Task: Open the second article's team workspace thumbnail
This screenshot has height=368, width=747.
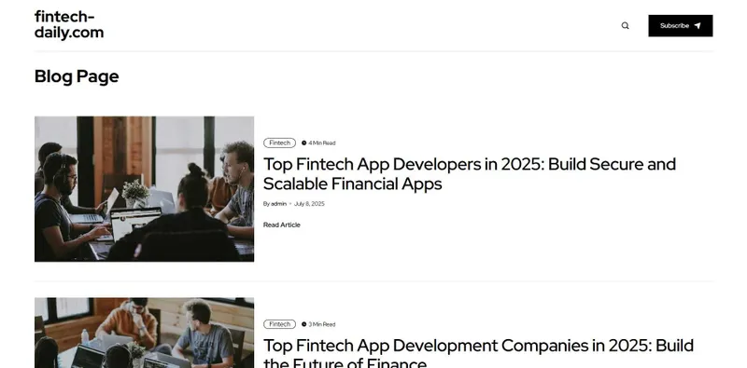Action: pos(144,333)
